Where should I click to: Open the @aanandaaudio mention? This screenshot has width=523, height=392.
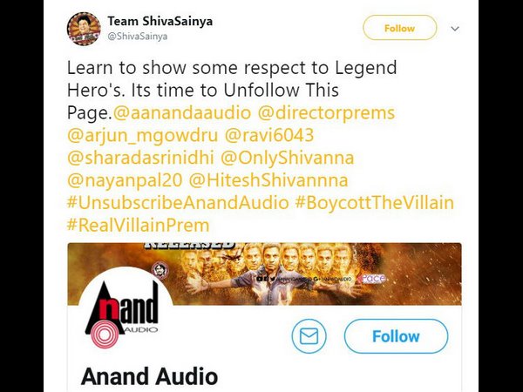[182, 112]
